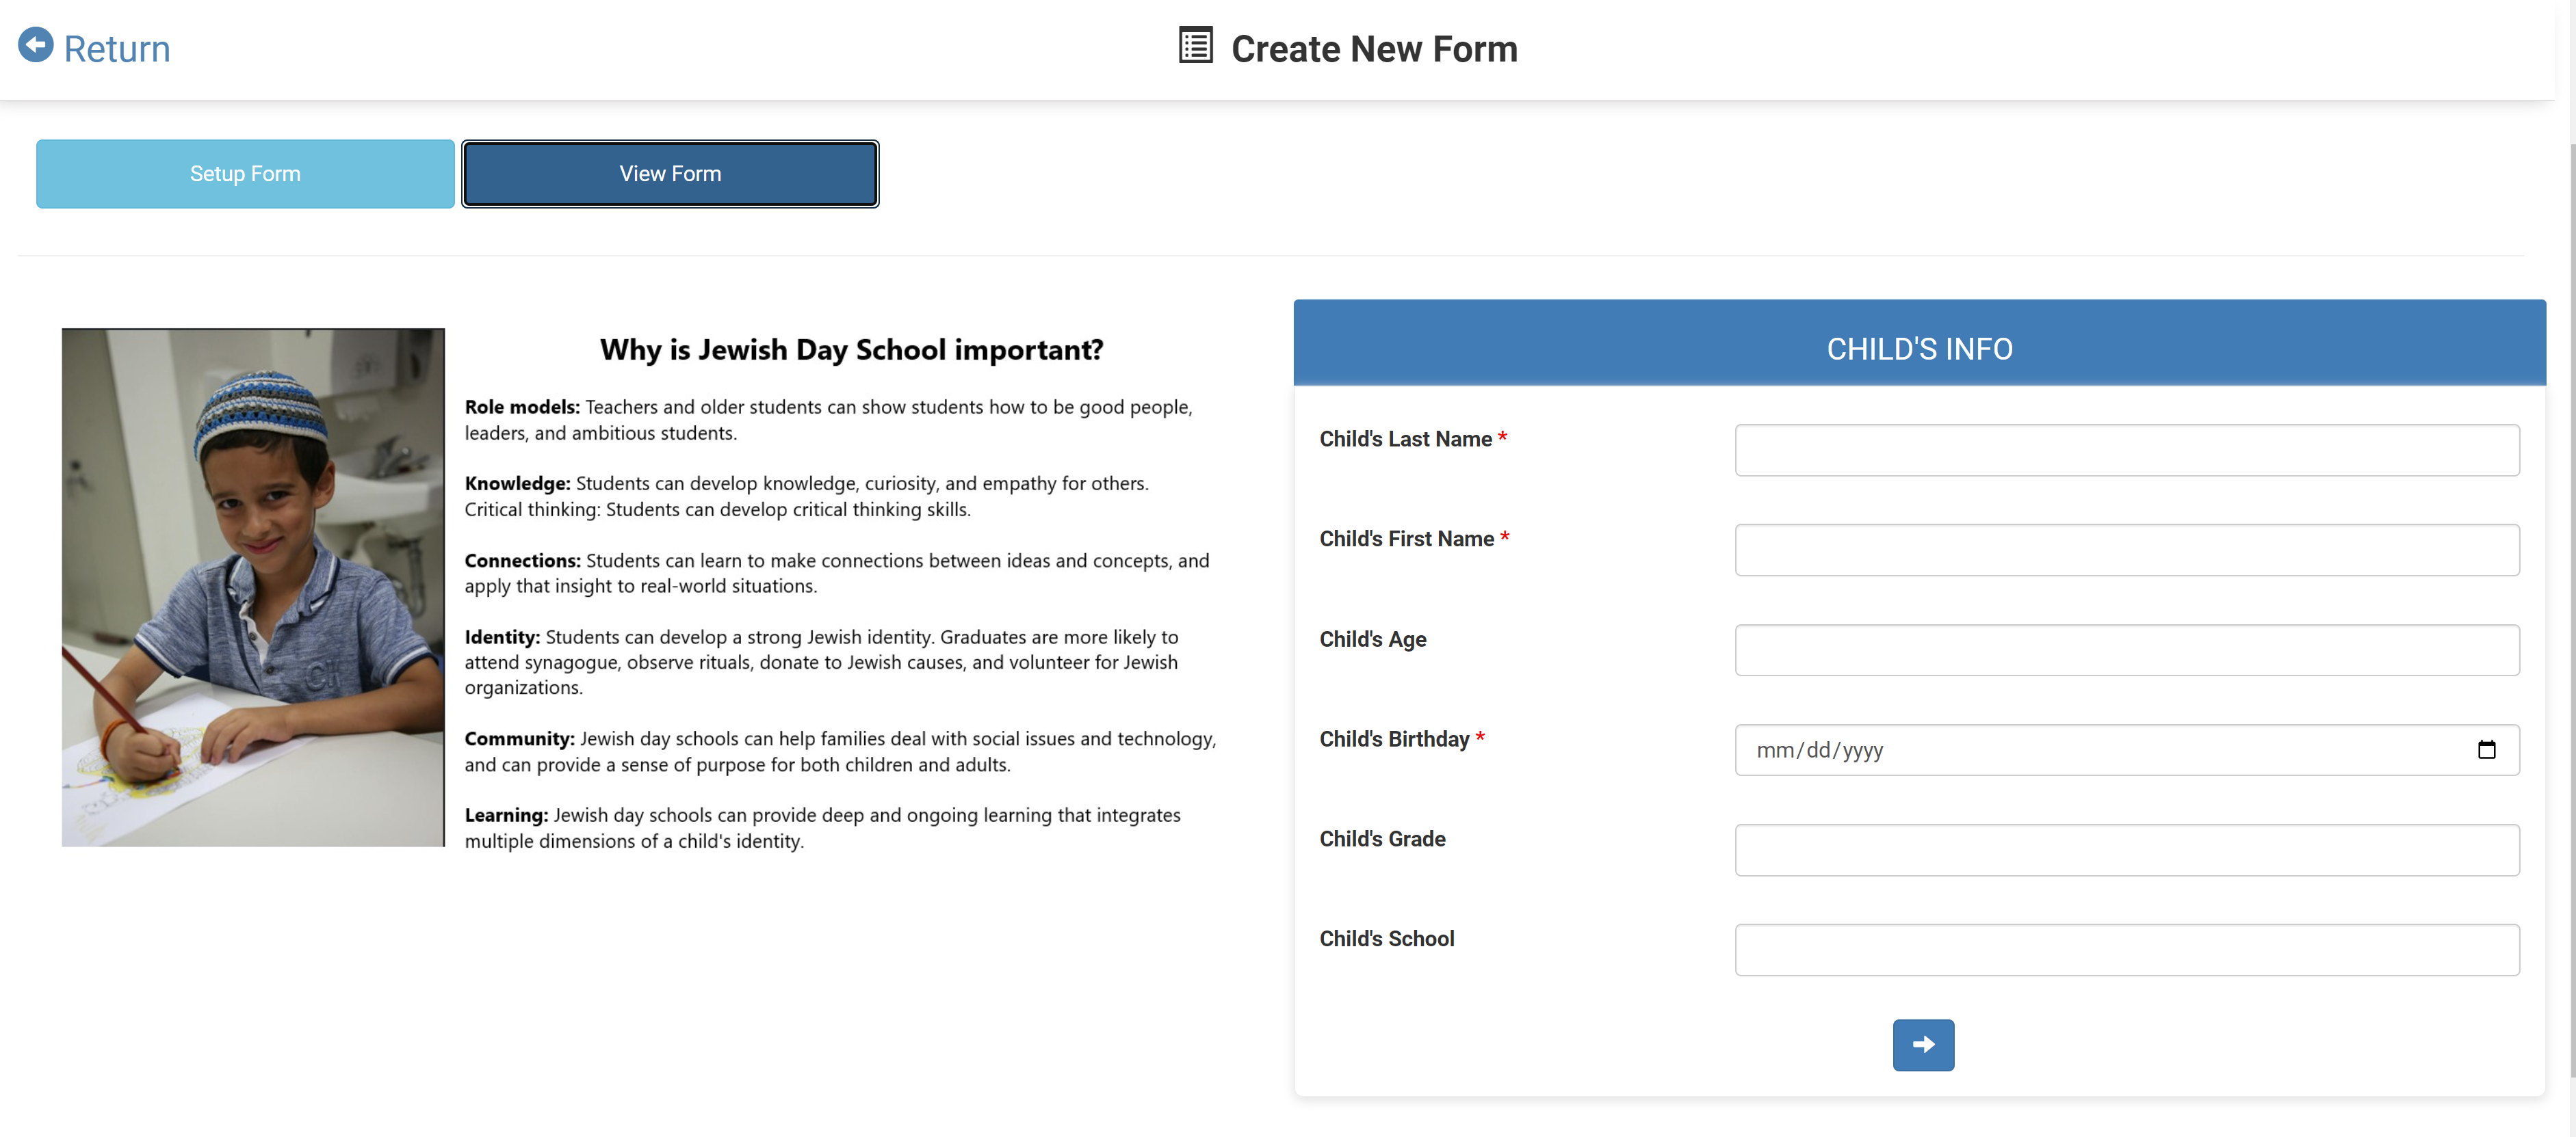Click the 'Why is Jewish Day School important?' heading
The image size is (2576, 1137).
851,349
